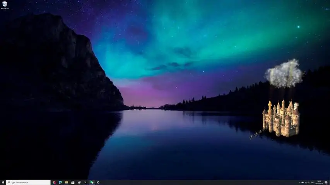Image resolution: width=330 pixels, height=185 pixels.
Task: Open the Windows Start menu
Action: point(3,182)
